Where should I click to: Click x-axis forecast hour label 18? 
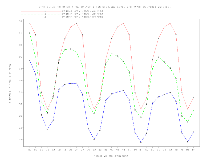click(65, 150)
